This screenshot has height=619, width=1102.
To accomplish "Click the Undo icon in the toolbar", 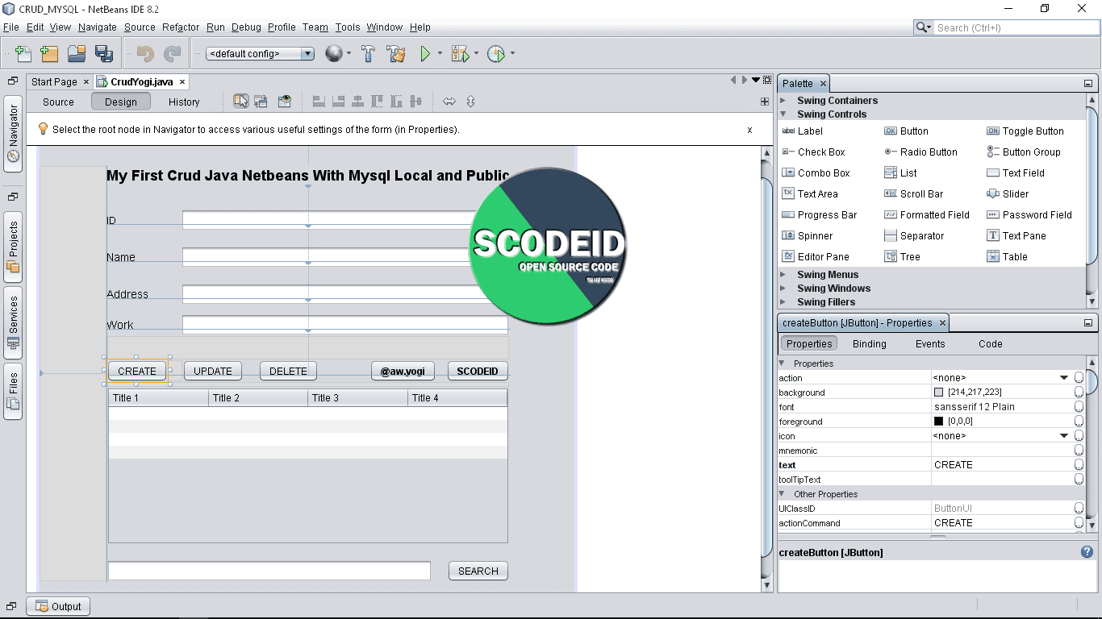I will (145, 53).
